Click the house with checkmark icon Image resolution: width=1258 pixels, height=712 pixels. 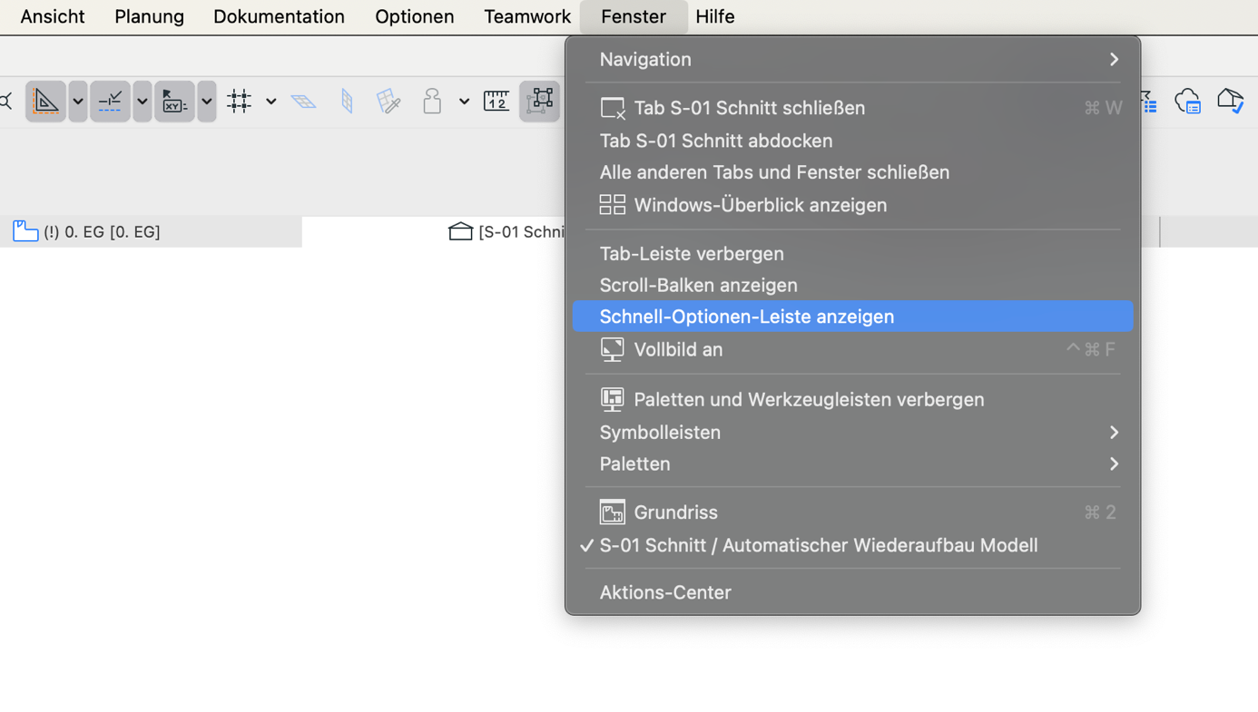coord(1230,101)
